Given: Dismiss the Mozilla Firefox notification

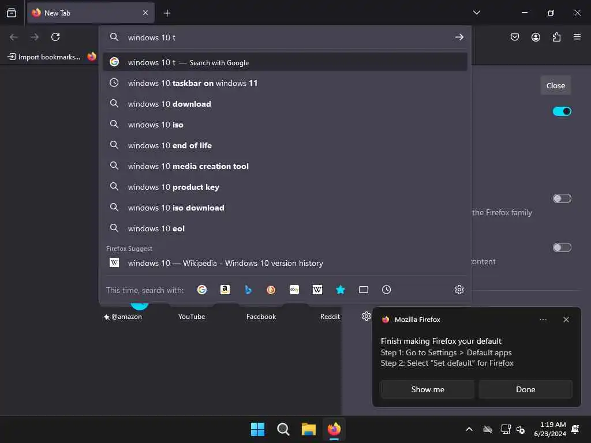Looking at the screenshot, I should (566, 320).
